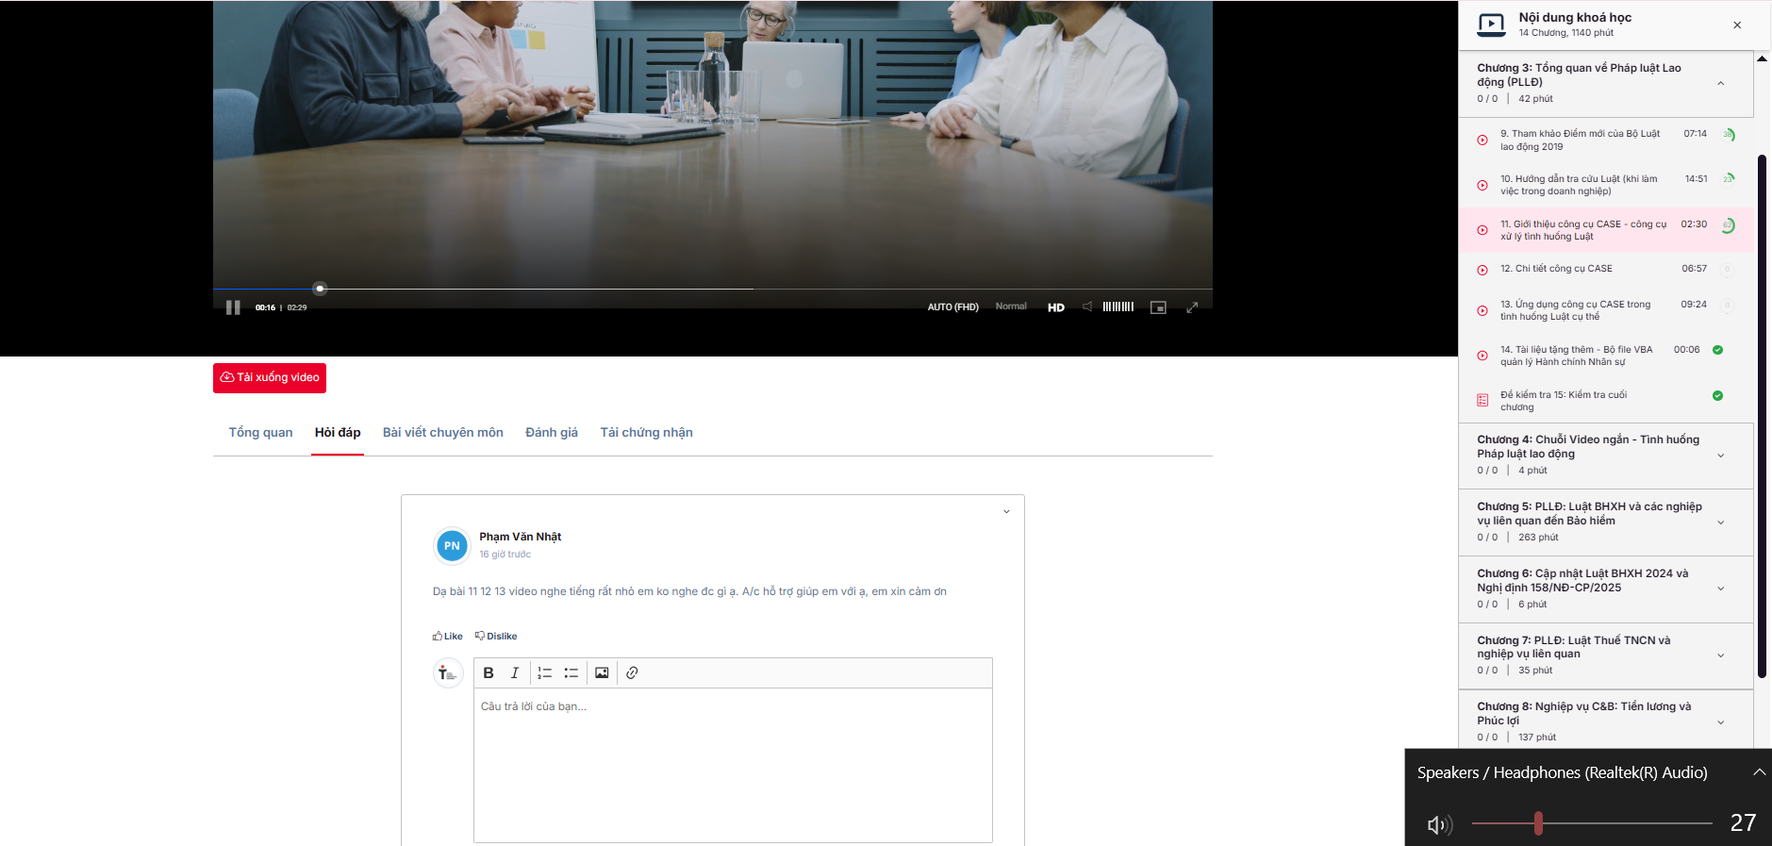Open the AUTO (FHD) resolution selector
This screenshot has width=1772, height=846.
pyautogui.click(x=952, y=307)
